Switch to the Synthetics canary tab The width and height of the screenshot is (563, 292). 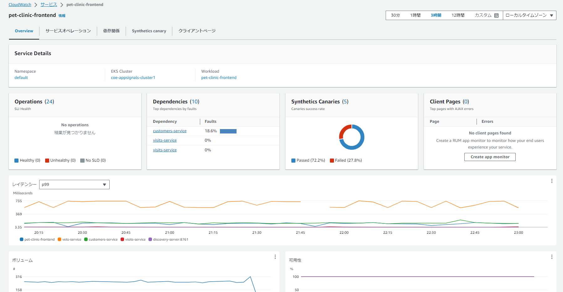(149, 31)
